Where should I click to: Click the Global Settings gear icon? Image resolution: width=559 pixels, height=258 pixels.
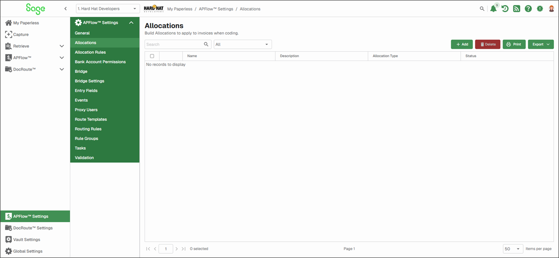8,251
